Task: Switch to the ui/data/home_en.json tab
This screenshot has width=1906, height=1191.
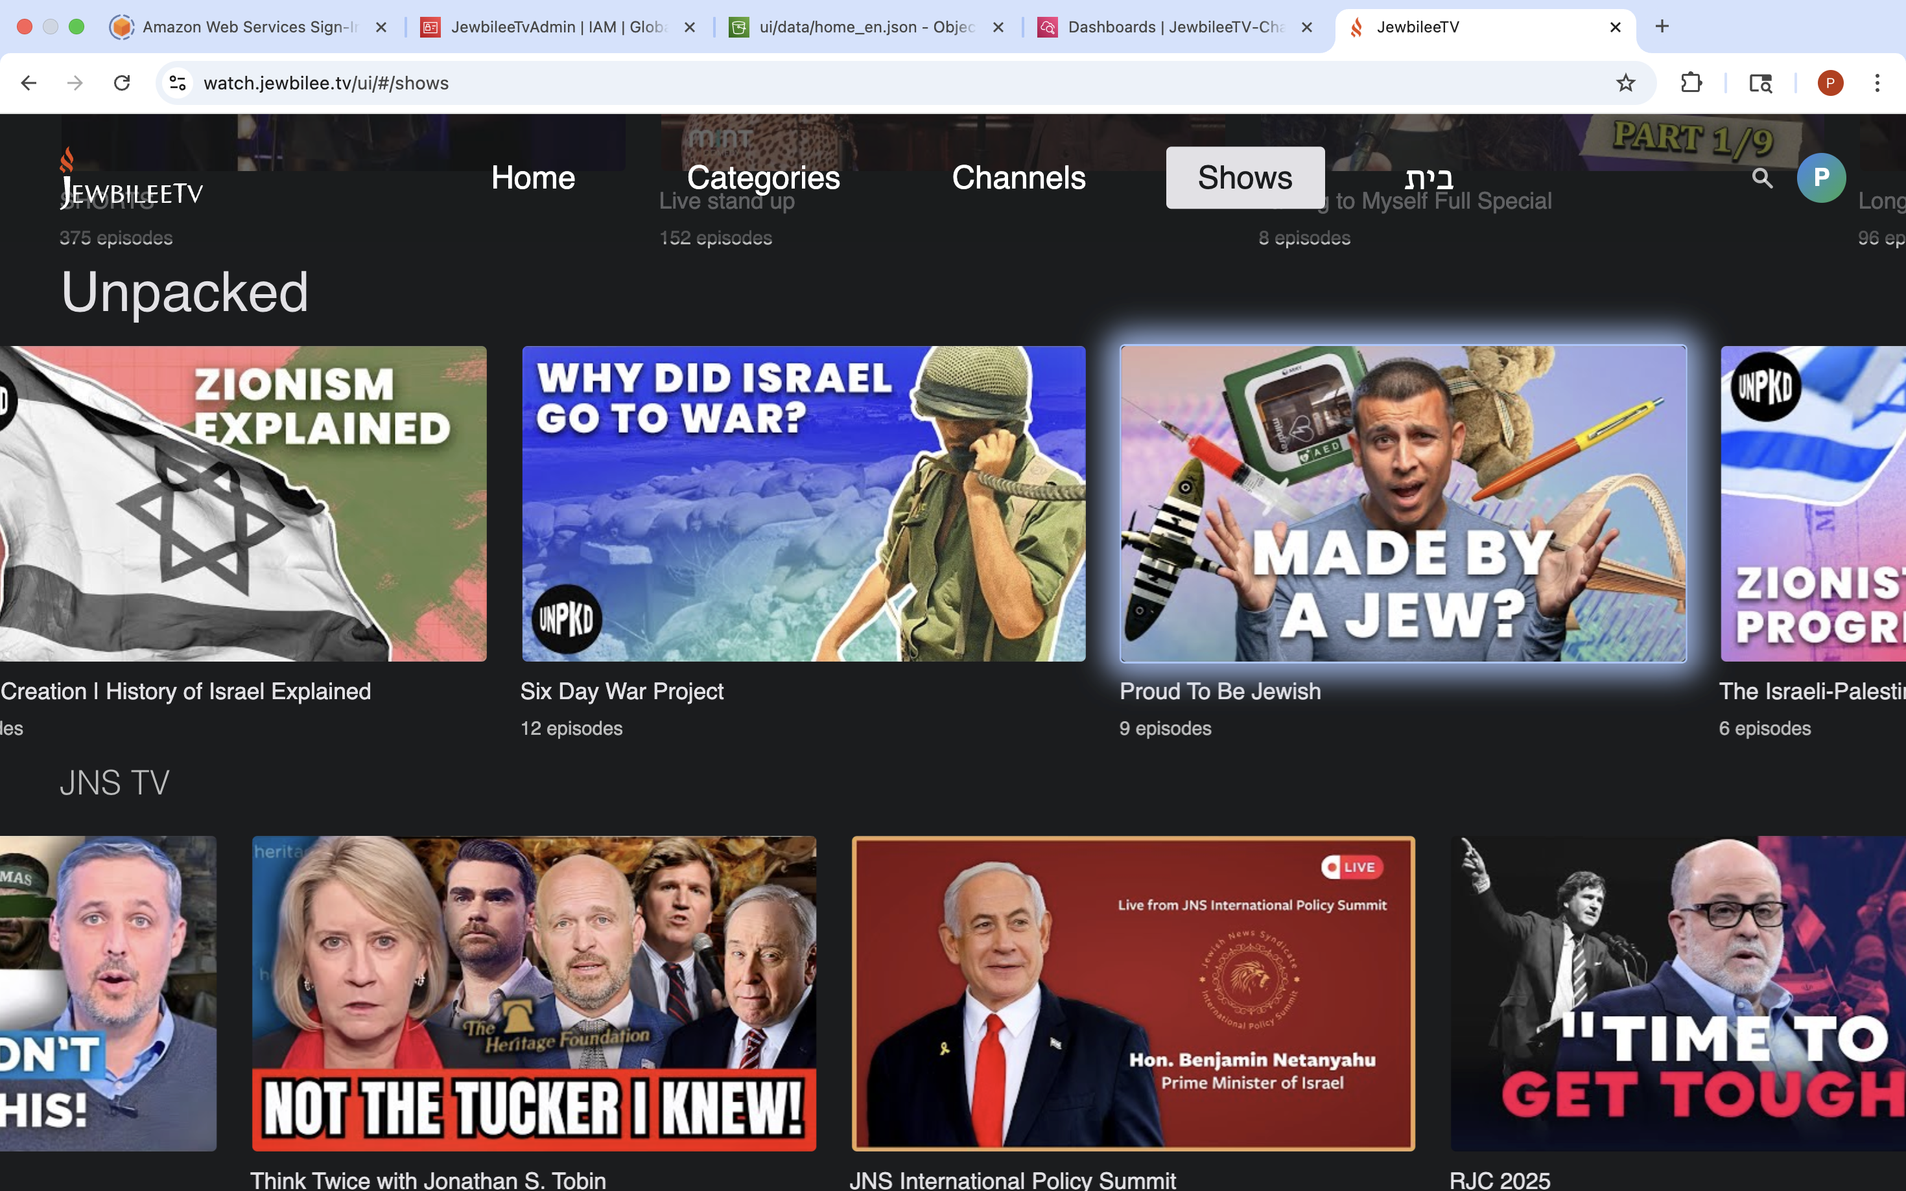Action: tap(859, 27)
